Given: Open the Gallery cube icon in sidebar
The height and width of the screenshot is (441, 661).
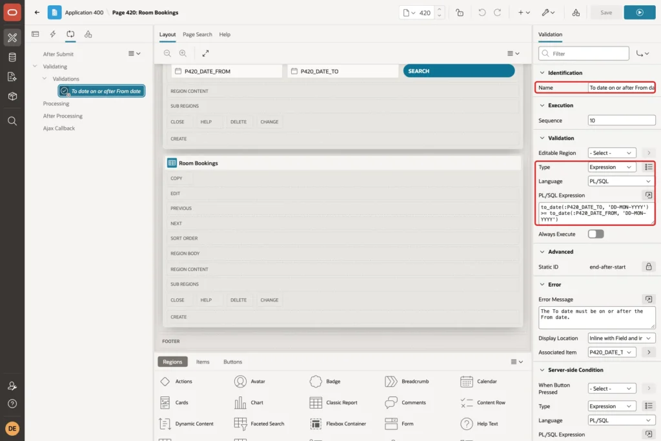Looking at the screenshot, I should click(x=12, y=96).
